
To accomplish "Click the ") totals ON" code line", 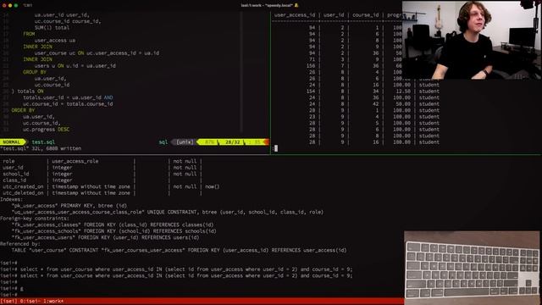I will 28,91.
